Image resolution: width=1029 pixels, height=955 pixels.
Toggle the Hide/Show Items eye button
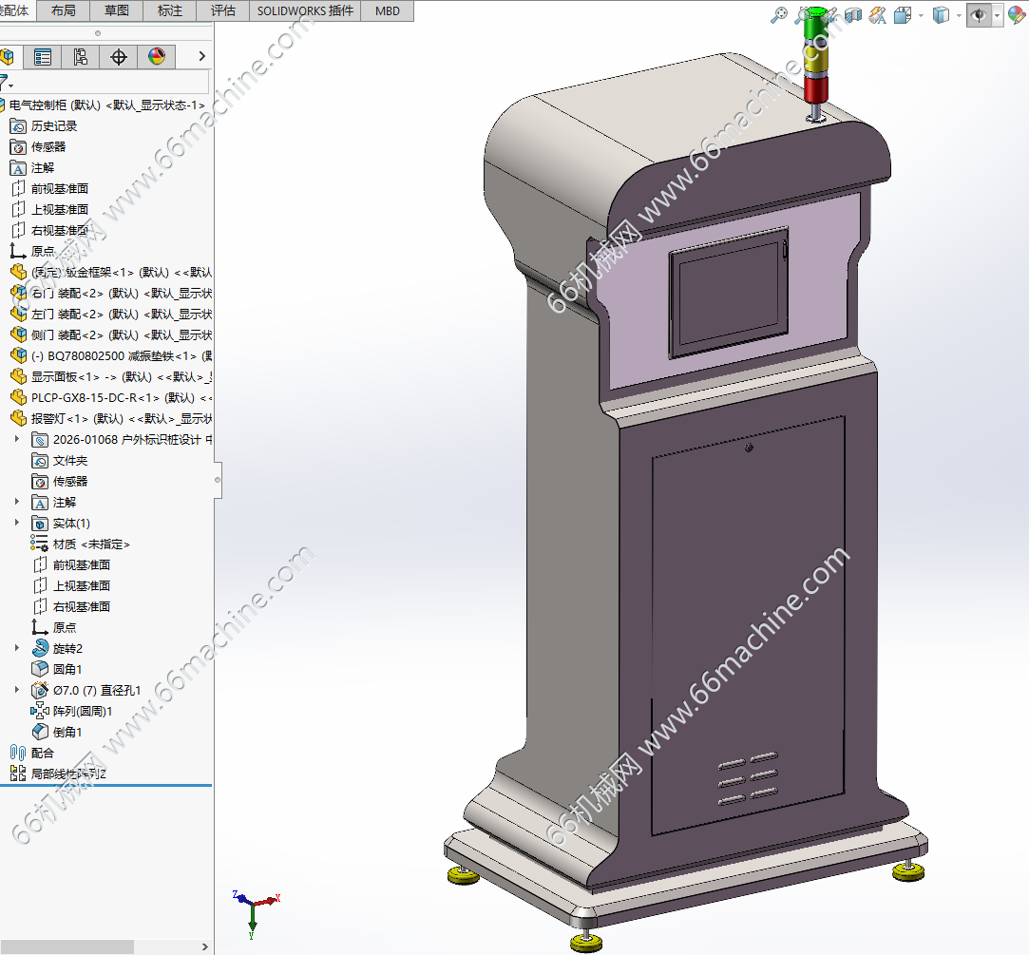click(978, 14)
